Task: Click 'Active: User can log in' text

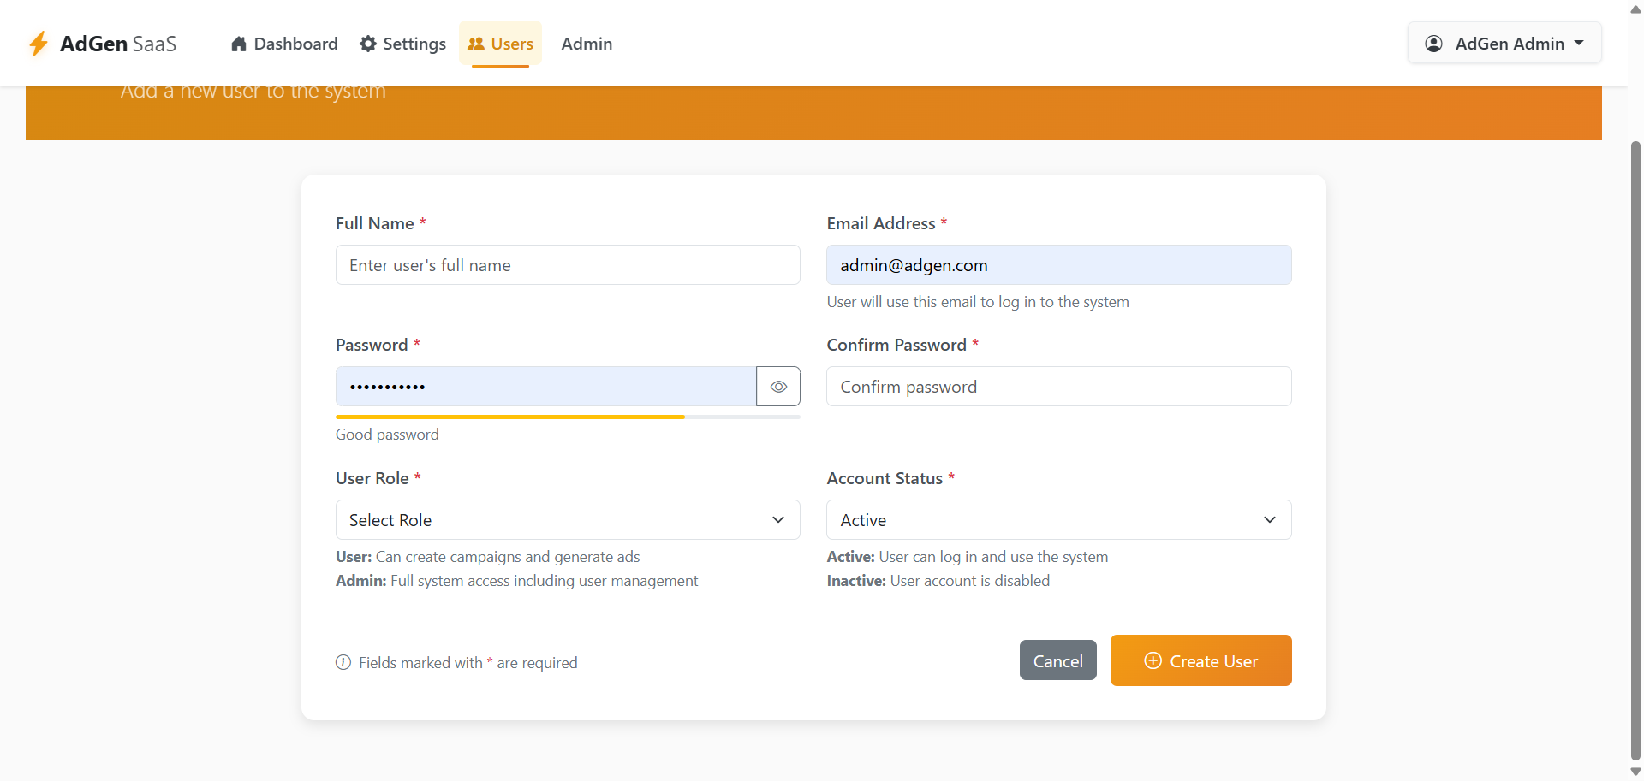Action: (968, 557)
